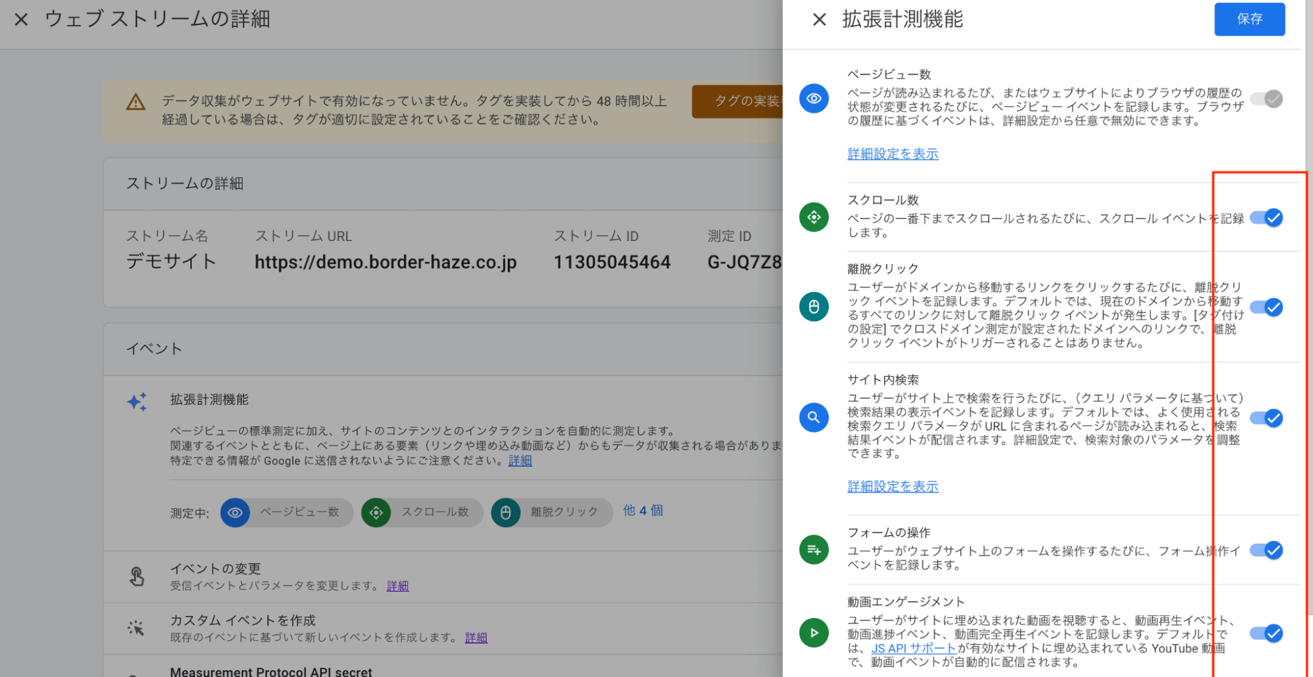Click the イベントの変更 hand icon
Screen dimensions: 1313x677
(x=138, y=575)
